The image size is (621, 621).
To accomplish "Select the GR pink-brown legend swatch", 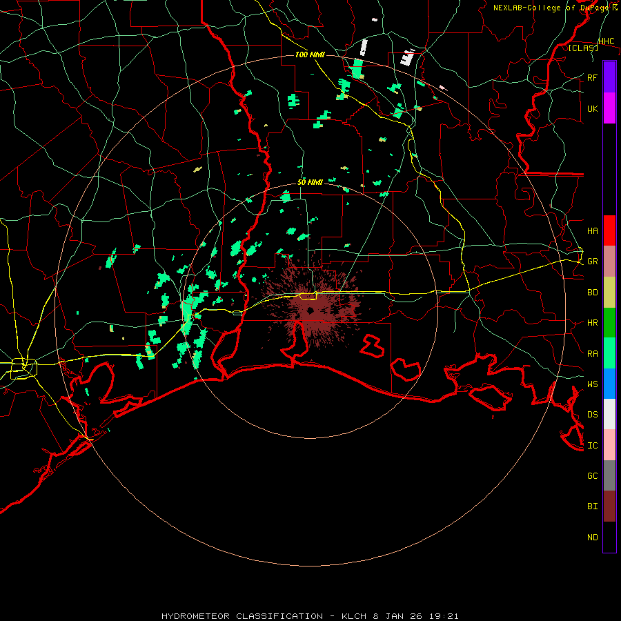I will (609, 262).
